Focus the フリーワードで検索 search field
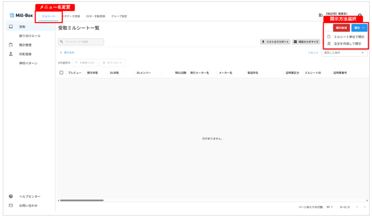372x218 pixels. [81, 42]
